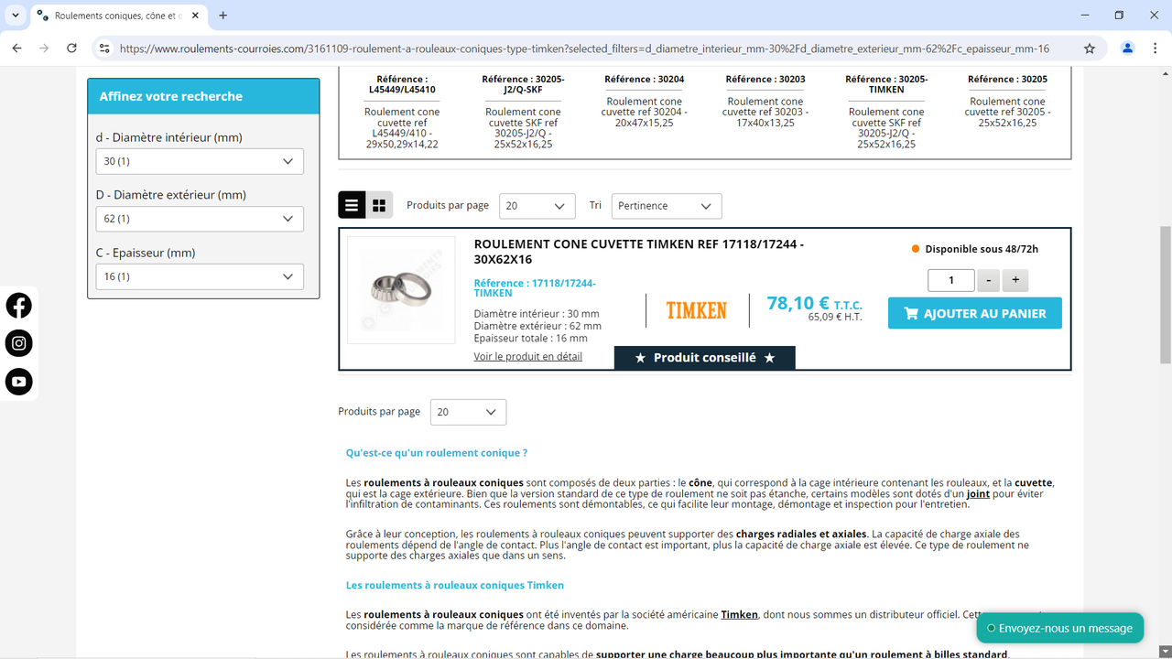Viewport: 1172px width, 659px height.
Task: Click Diamètre intérieur : 30 mm text
Action: [x=537, y=314]
